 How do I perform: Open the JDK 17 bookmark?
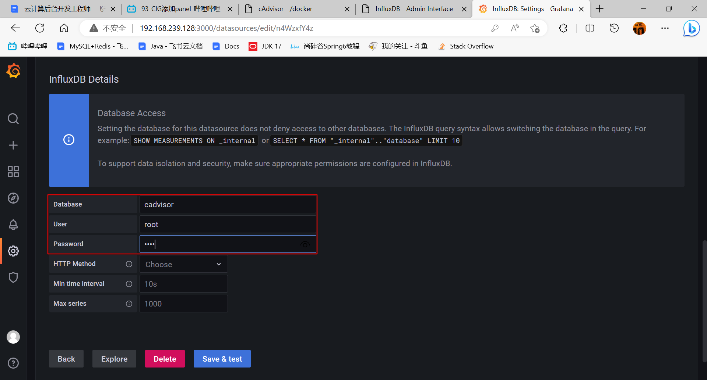coord(265,46)
